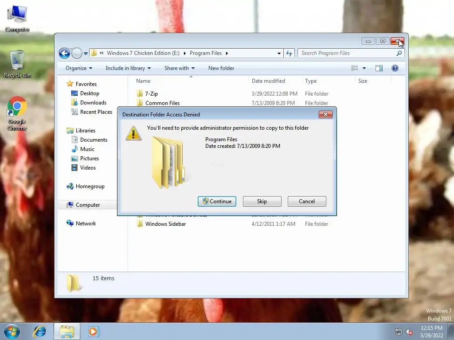Open the Include in library menu

click(128, 68)
